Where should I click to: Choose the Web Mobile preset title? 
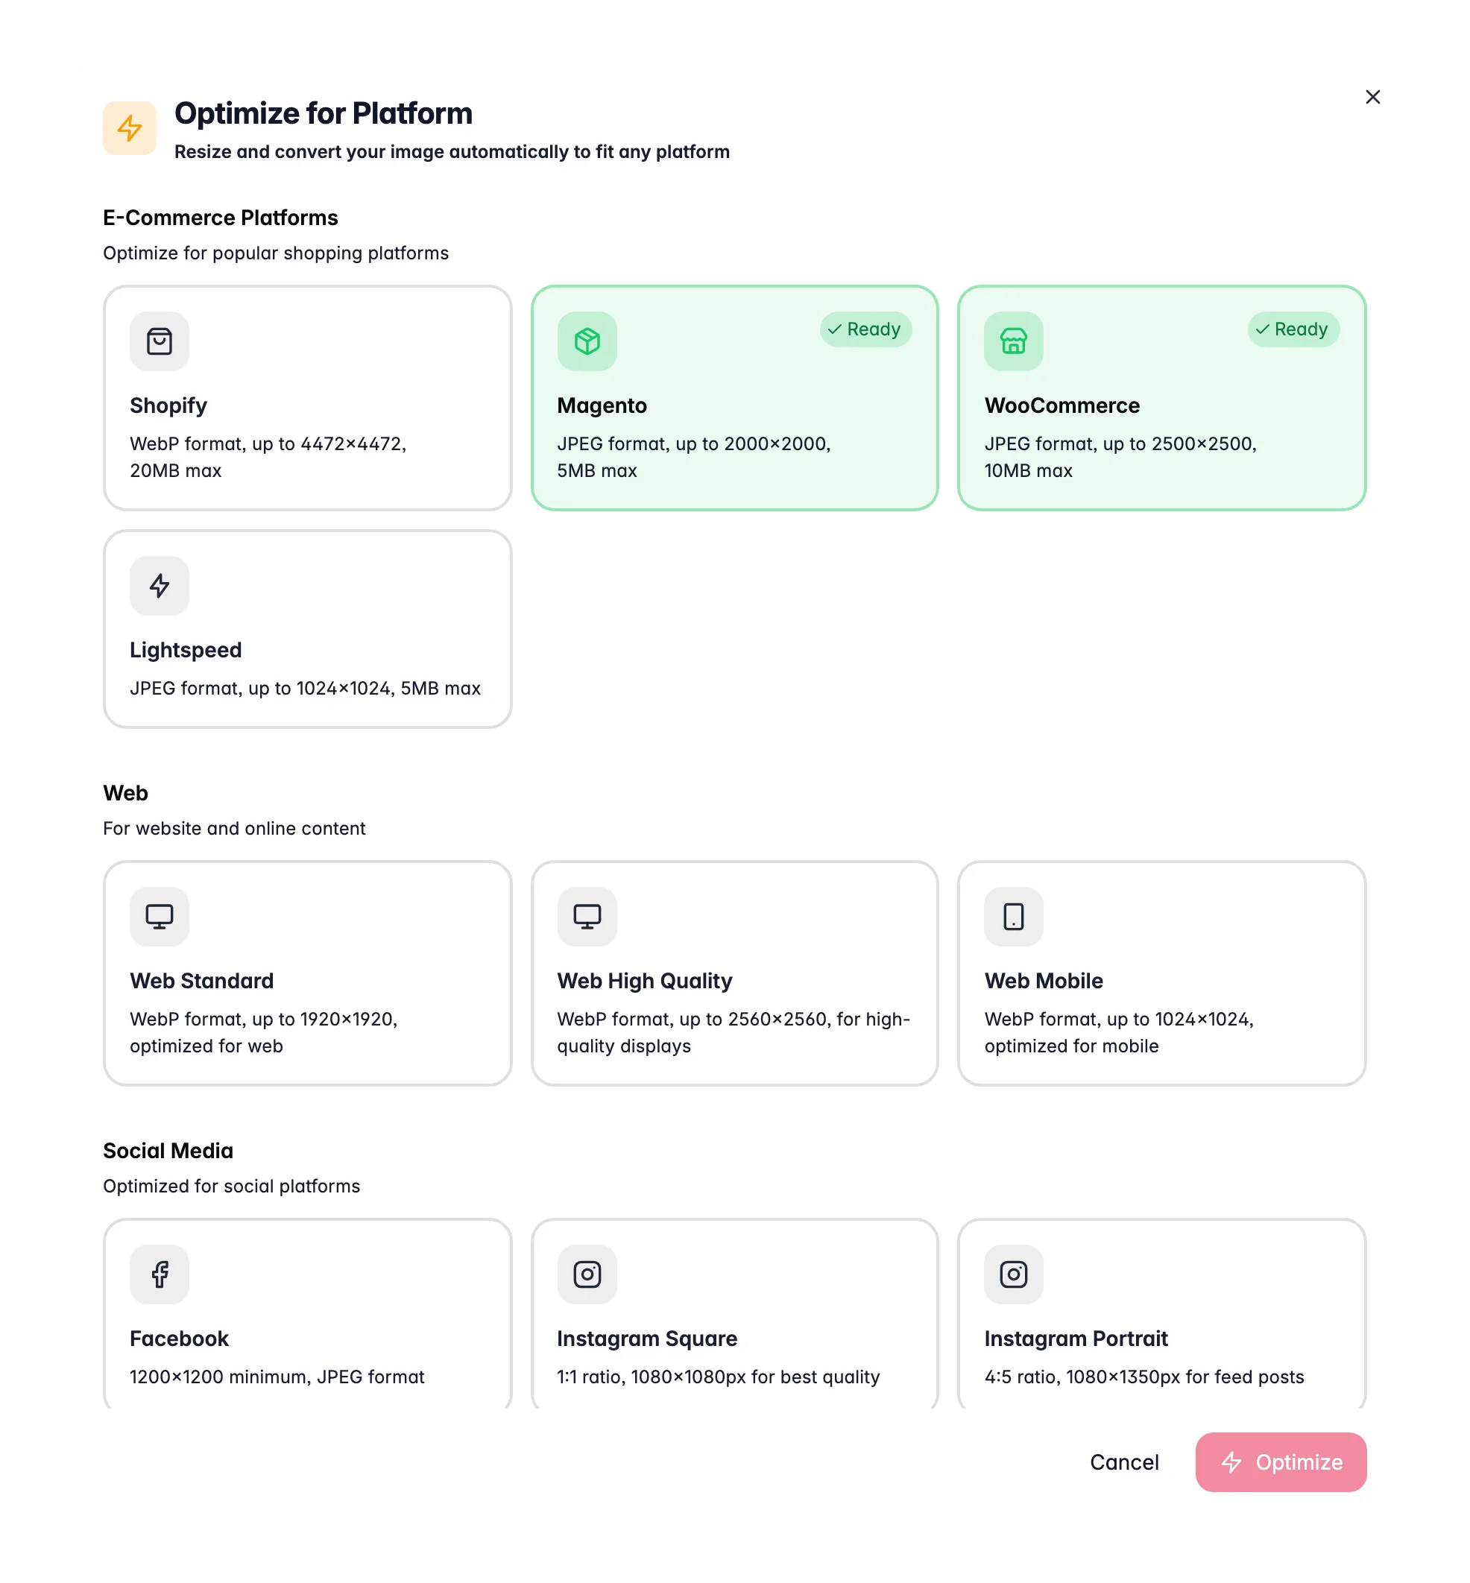(1044, 981)
